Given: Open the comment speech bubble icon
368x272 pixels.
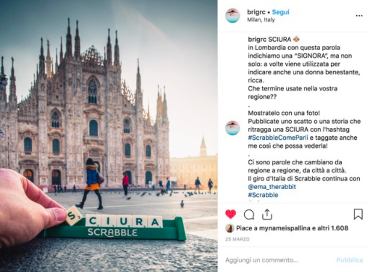Looking at the screenshot, I should coord(249,214).
